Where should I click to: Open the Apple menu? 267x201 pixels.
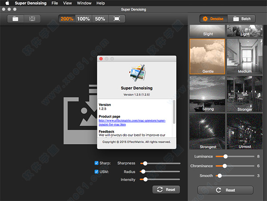(x=7, y=3)
